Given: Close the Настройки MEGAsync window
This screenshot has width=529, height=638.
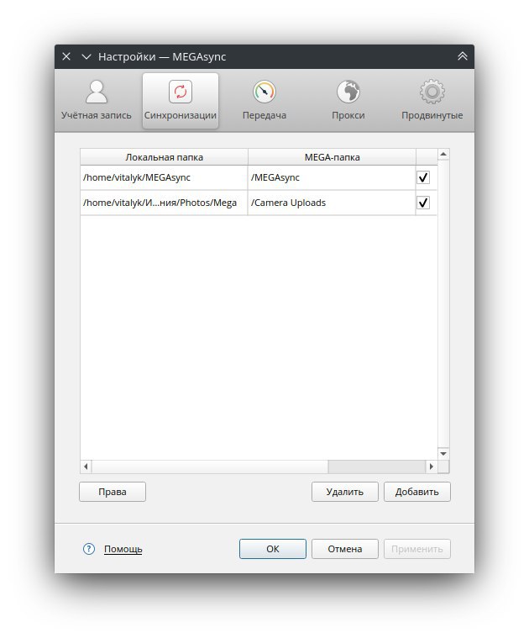Looking at the screenshot, I should 66,56.
